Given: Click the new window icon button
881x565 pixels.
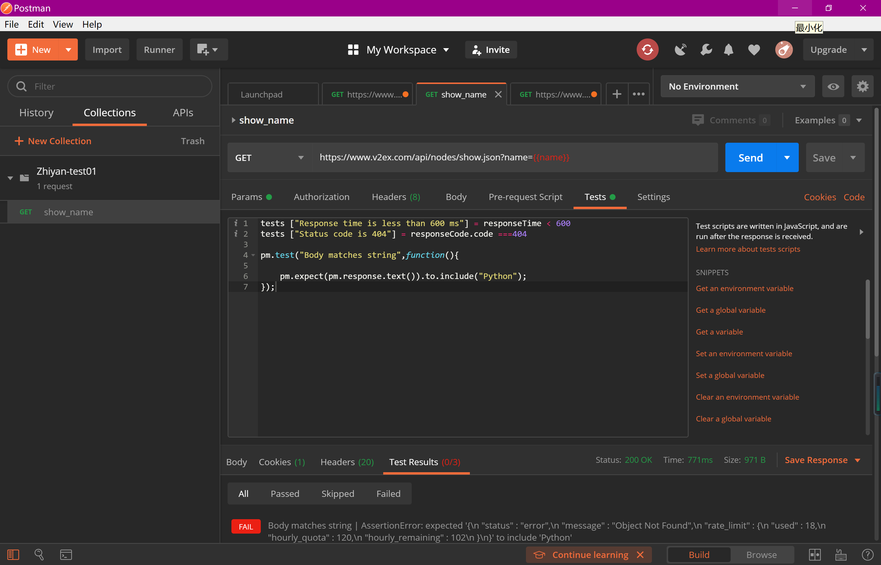Looking at the screenshot, I should (209, 50).
